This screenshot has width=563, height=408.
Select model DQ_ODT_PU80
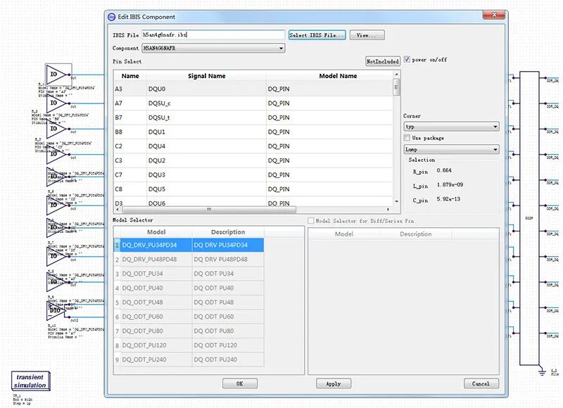click(156, 331)
